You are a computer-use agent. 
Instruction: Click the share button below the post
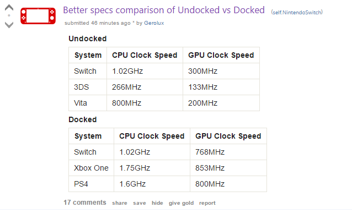120,203
